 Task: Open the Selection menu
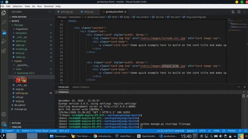tap(17, 6)
